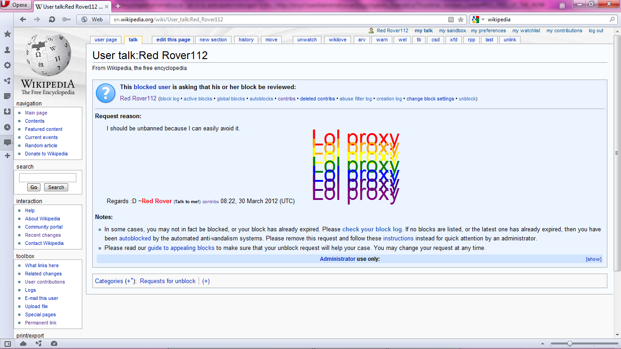This screenshot has height=349, width=621.
Task: Open the Notes panel in the sidebar
Action: [7, 96]
